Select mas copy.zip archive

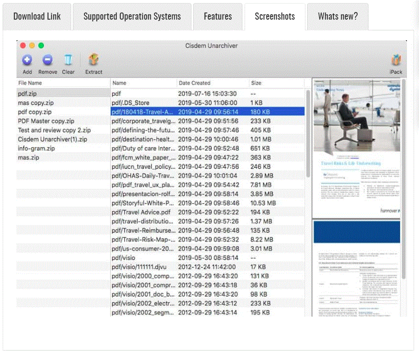(x=63, y=103)
